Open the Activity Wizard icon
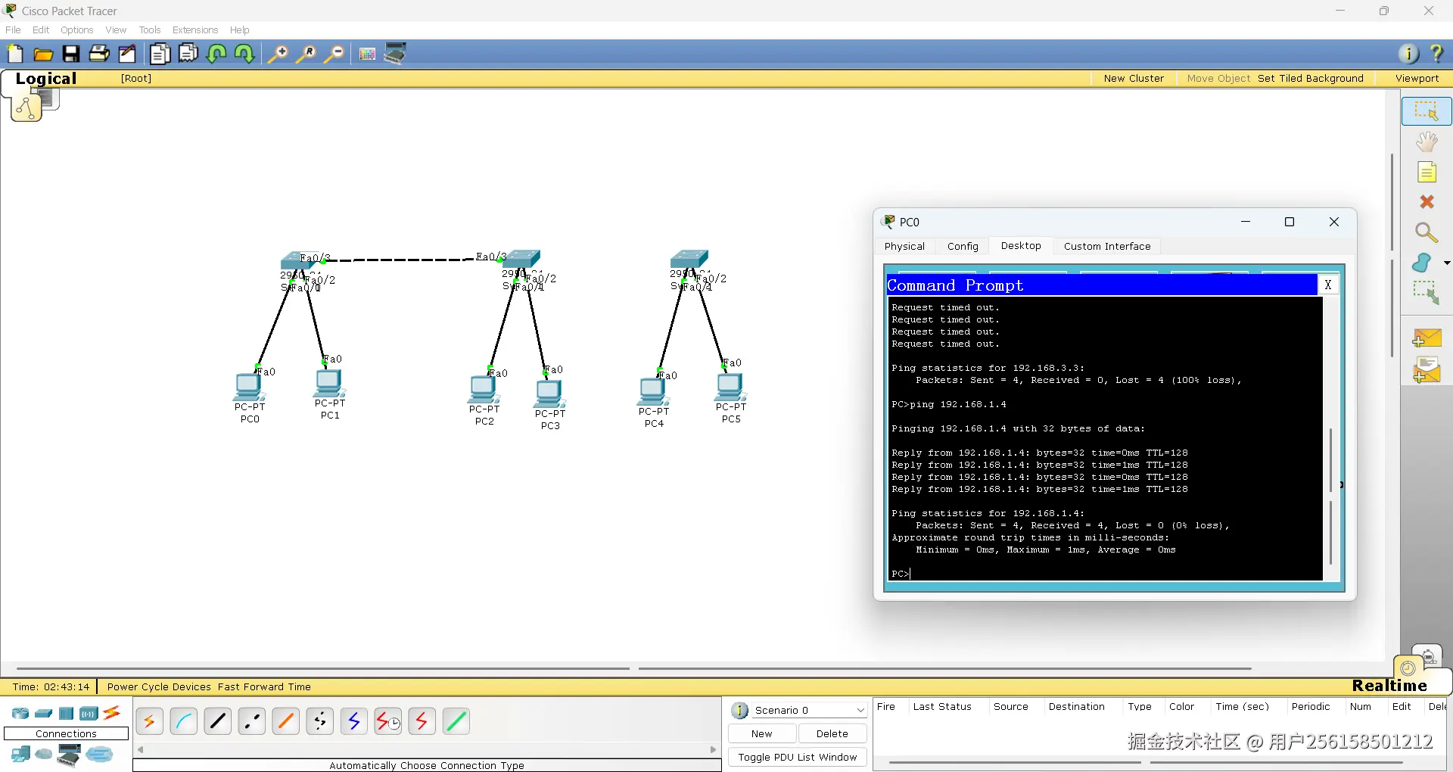Image resolution: width=1453 pixels, height=772 pixels. click(127, 54)
